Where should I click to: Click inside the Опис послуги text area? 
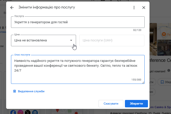78,69
